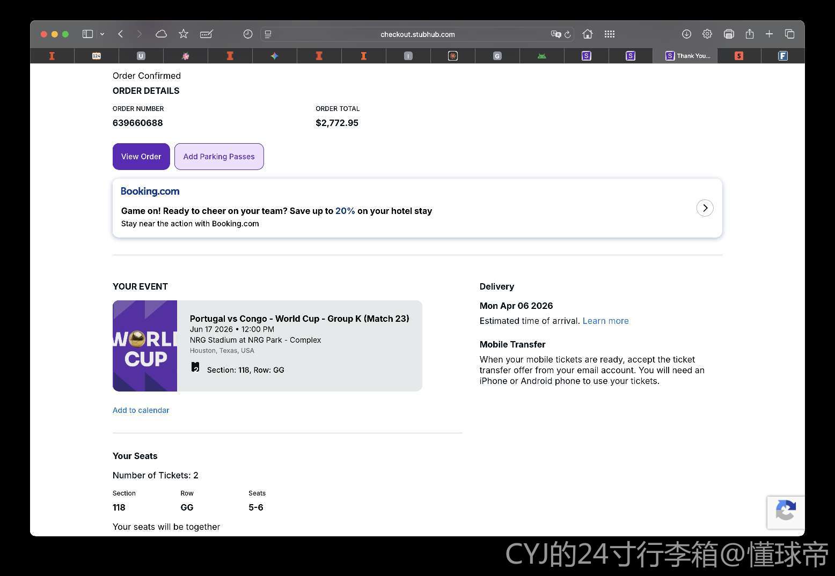Bookmark page with the star icon
This screenshot has width=835, height=576.
(184, 34)
